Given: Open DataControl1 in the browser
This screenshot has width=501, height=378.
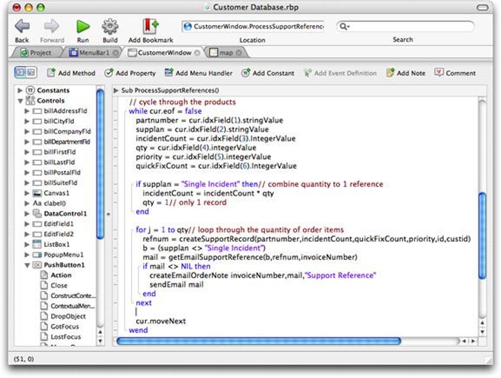Looking at the screenshot, I should (x=64, y=213).
